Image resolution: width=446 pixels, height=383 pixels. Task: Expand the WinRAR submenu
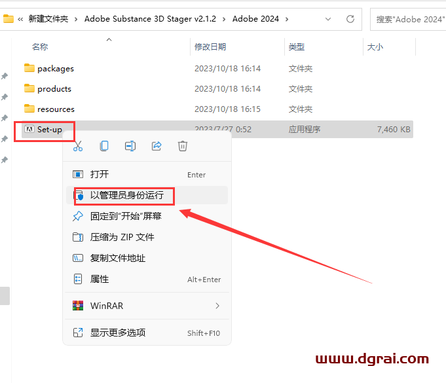coord(147,306)
